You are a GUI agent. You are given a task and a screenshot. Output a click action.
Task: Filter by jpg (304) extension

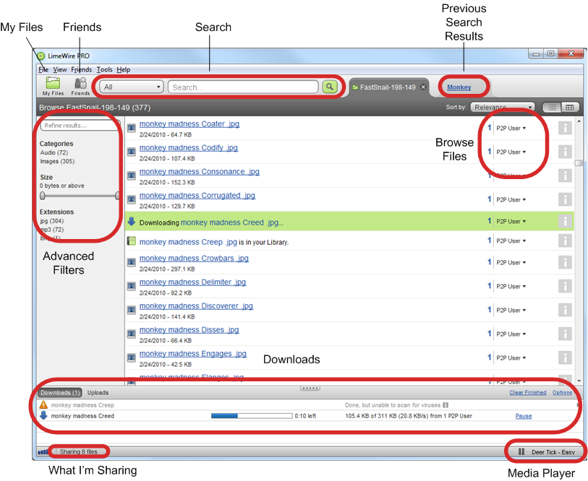(52, 221)
